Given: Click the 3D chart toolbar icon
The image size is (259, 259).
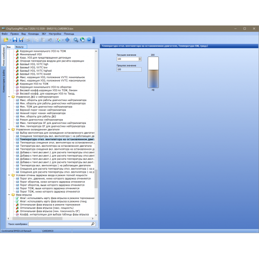Looking at the screenshot, I should point(58,40).
